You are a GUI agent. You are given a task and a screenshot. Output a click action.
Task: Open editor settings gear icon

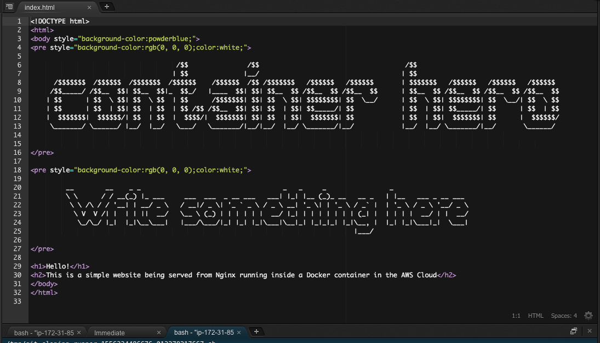(588, 316)
